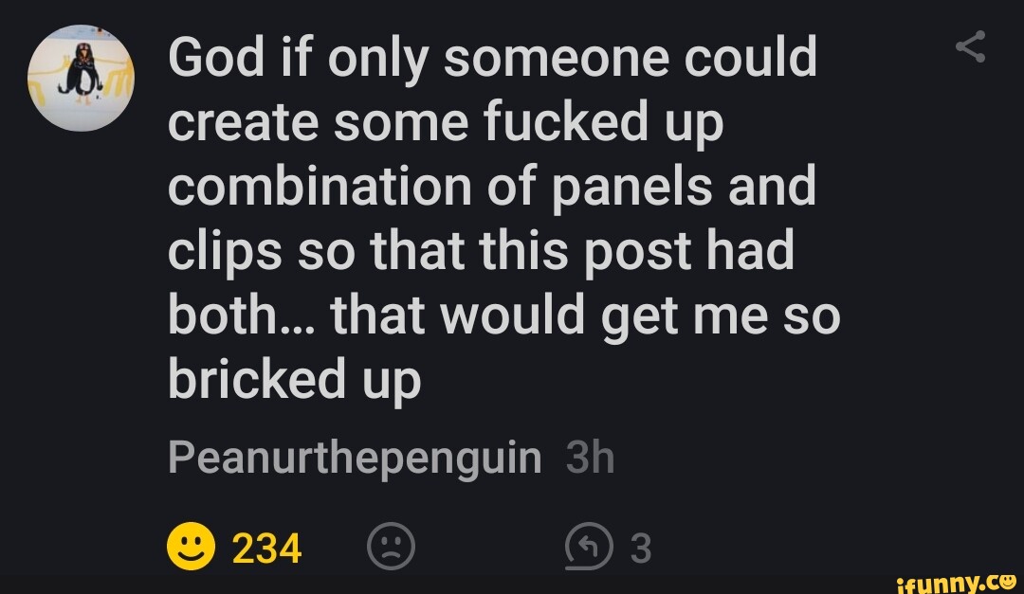Image resolution: width=1024 pixels, height=594 pixels.
Task: Select the yellow smiley reaction icon
Action: click(189, 544)
